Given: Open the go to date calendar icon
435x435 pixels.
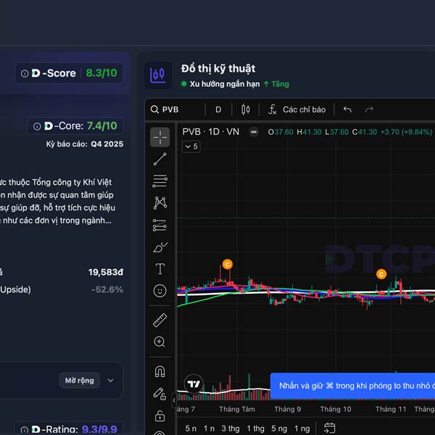Looking at the screenshot, I should click(x=330, y=428).
